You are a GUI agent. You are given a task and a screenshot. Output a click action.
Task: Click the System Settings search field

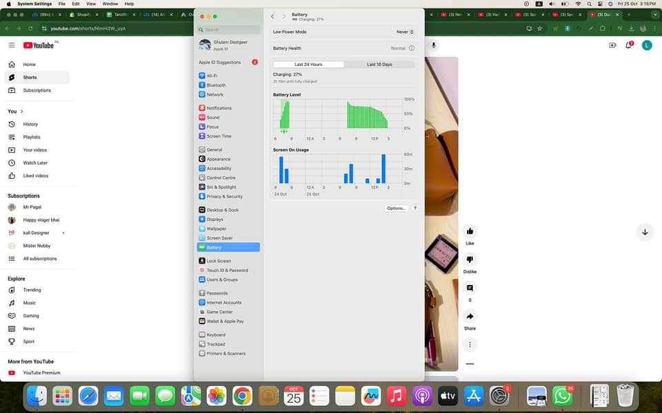click(229, 30)
